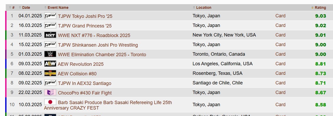Click the TJPW logo beside Tokyo Joshi Pro '25
Image resolution: width=333 pixels, height=116 pixels.
pos(50,16)
